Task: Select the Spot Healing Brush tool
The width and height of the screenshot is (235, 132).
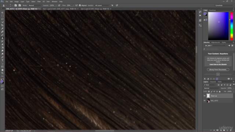Action: click(2, 32)
